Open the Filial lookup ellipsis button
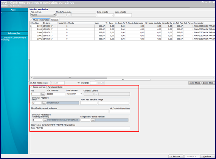 pos(43,94)
